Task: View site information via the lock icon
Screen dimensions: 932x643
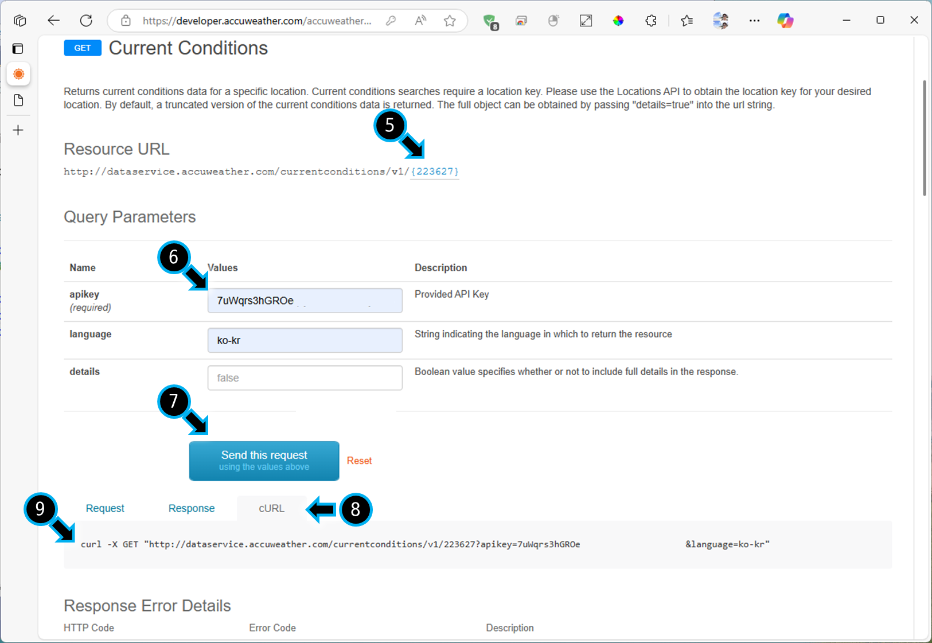Action: click(x=126, y=21)
